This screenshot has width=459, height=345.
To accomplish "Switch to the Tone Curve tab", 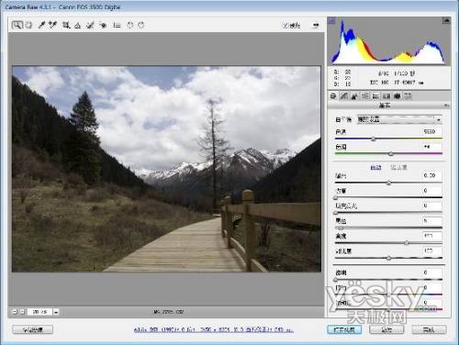I will (x=344, y=96).
